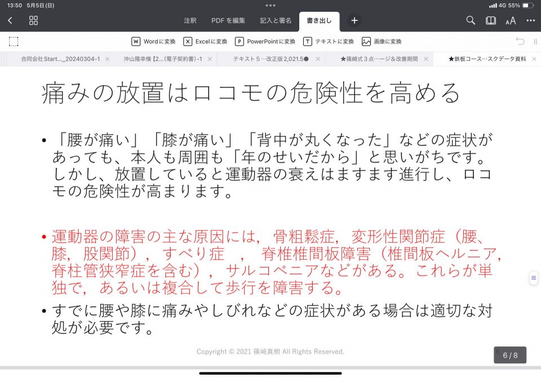This screenshot has height=378, width=541.
Task: Click the undo arrow icon
Action: tap(520, 41)
